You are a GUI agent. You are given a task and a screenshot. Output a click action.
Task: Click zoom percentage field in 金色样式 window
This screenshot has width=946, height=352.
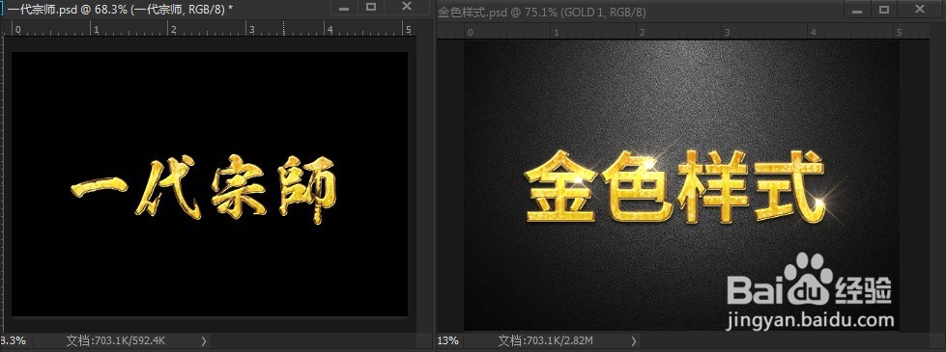coord(447,340)
